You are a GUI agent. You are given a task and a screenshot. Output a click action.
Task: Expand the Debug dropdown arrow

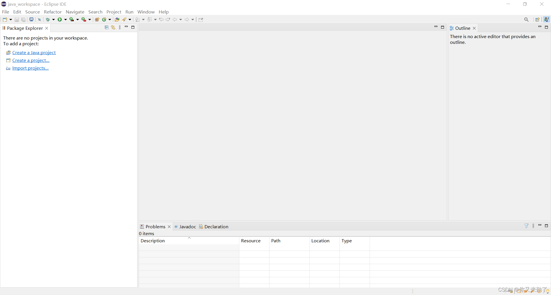54,19
